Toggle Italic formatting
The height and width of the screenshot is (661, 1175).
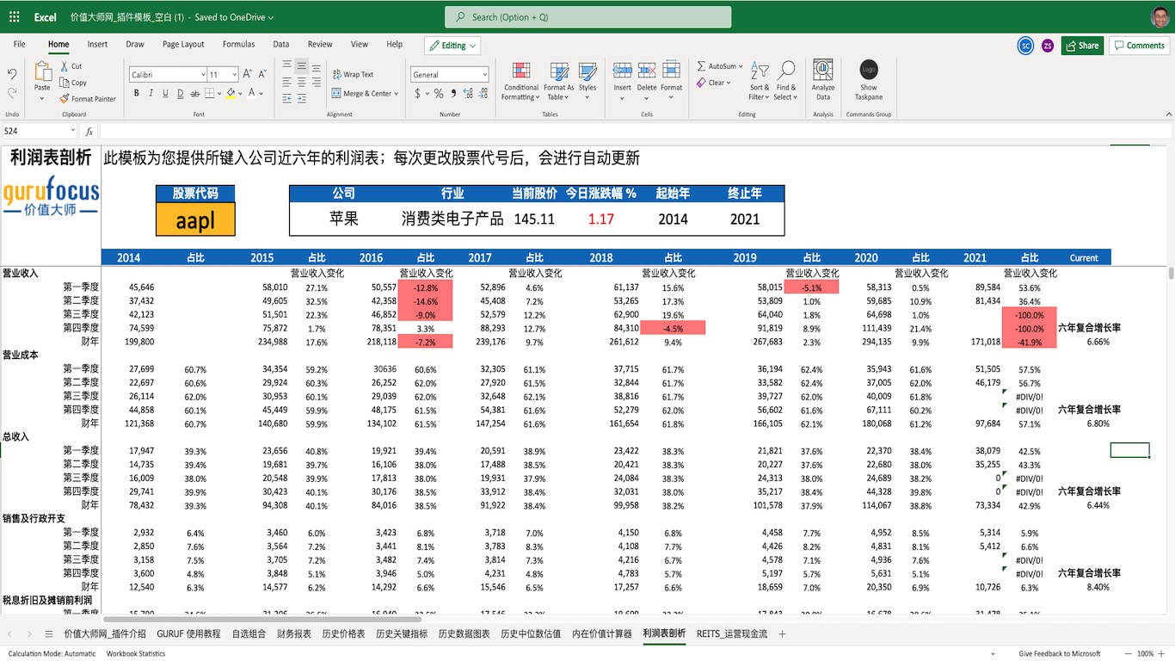pyautogui.click(x=151, y=93)
